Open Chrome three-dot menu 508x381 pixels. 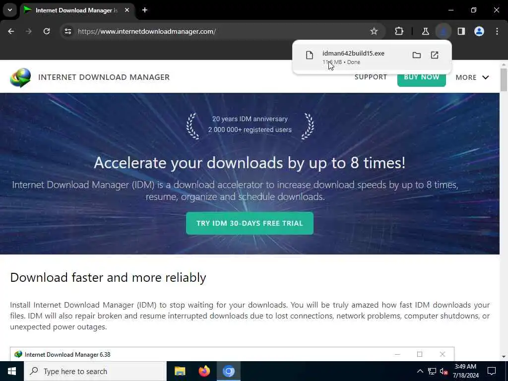click(x=497, y=31)
